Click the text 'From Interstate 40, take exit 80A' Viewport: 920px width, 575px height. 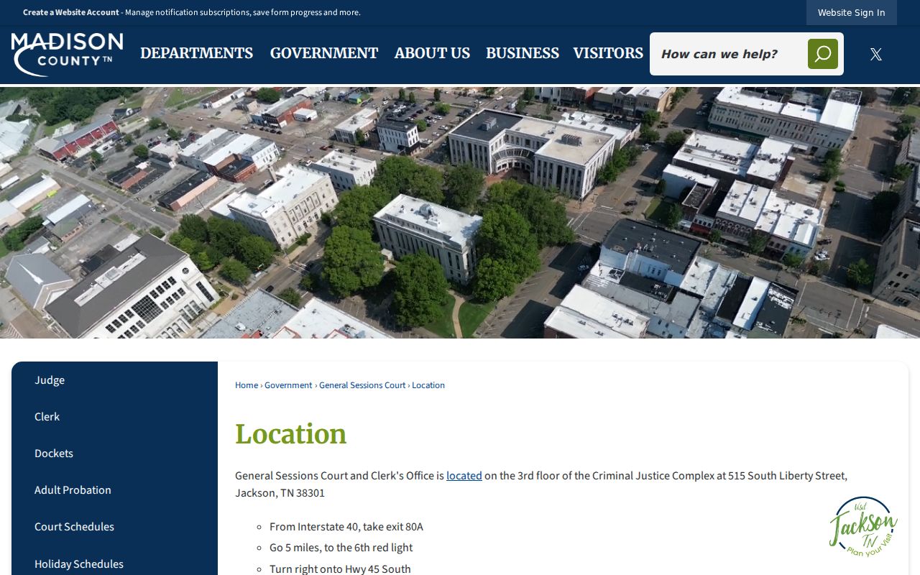click(x=346, y=527)
